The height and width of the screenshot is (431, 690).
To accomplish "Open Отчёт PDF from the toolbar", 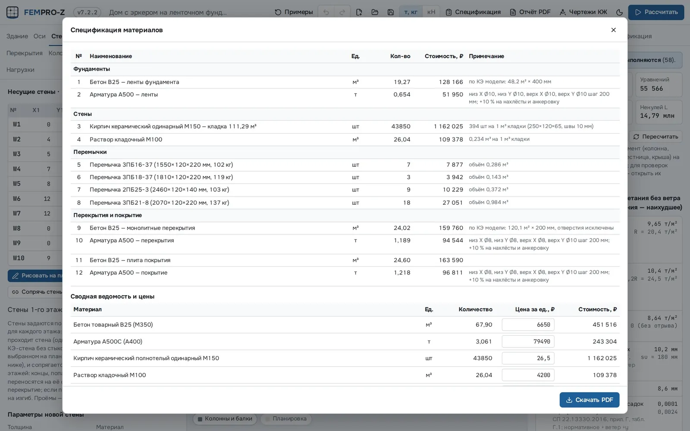I will coord(530,12).
